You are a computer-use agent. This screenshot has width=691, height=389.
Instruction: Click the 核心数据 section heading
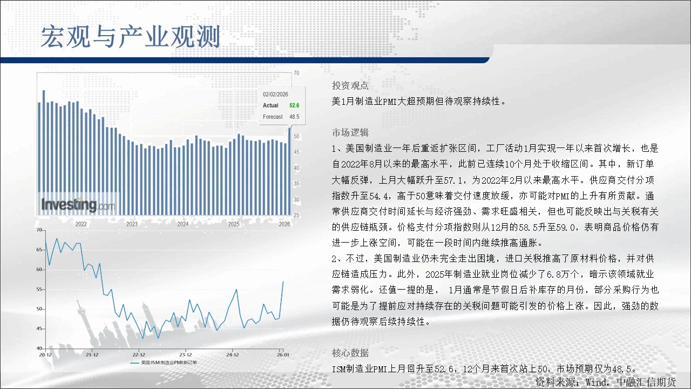[x=350, y=353]
